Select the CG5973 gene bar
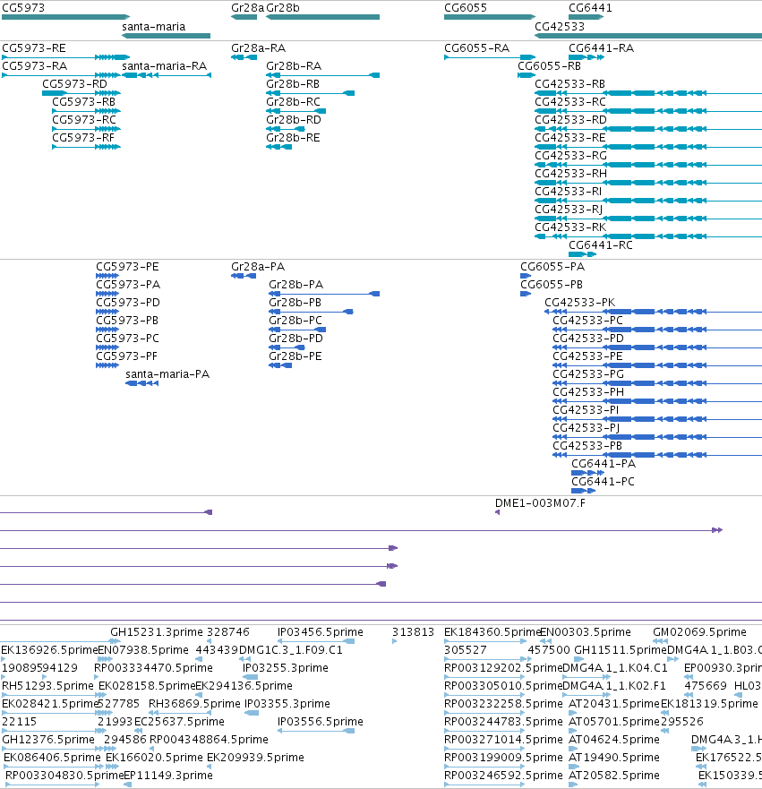This screenshot has height=789, width=762. 66,17
